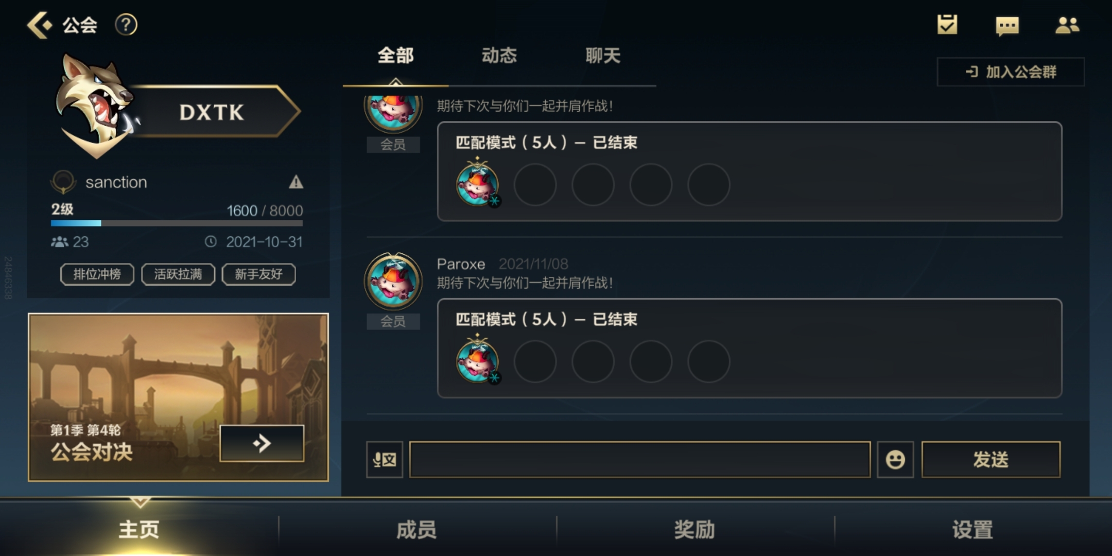Tap the arrow button on 公会对决 banner

[262, 443]
